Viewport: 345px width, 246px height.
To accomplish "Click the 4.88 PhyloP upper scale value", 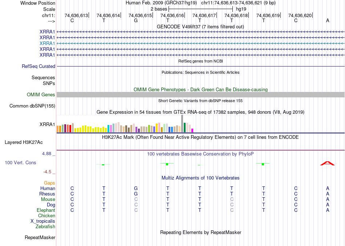I will point(46,154).
